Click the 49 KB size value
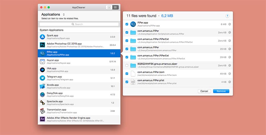 point(223,74)
